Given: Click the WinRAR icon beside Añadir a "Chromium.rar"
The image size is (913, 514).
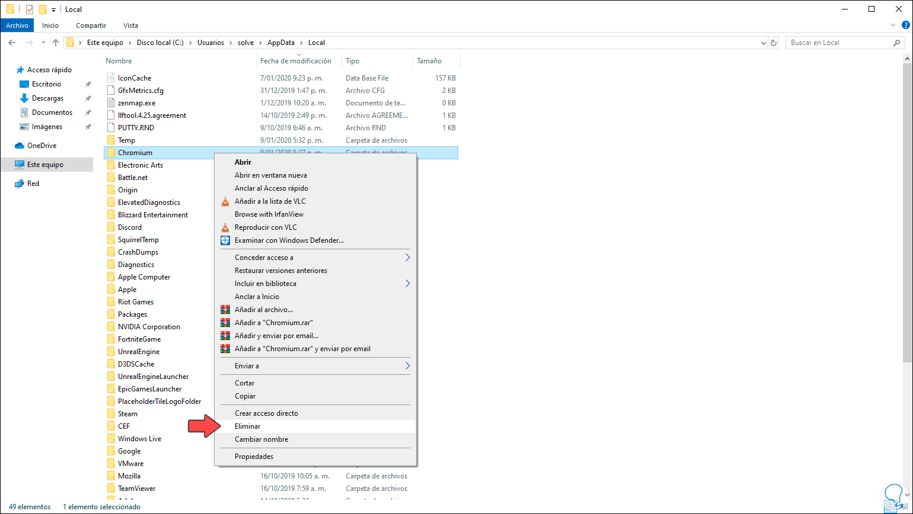Looking at the screenshot, I should [225, 323].
